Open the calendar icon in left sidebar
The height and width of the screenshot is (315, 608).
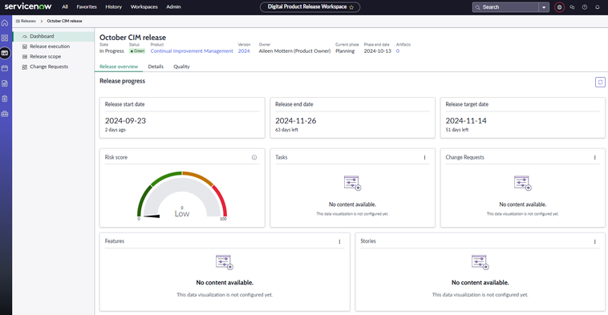pos(5,68)
